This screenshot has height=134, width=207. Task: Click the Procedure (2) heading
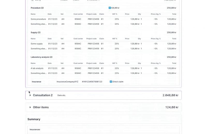coord(37,8)
